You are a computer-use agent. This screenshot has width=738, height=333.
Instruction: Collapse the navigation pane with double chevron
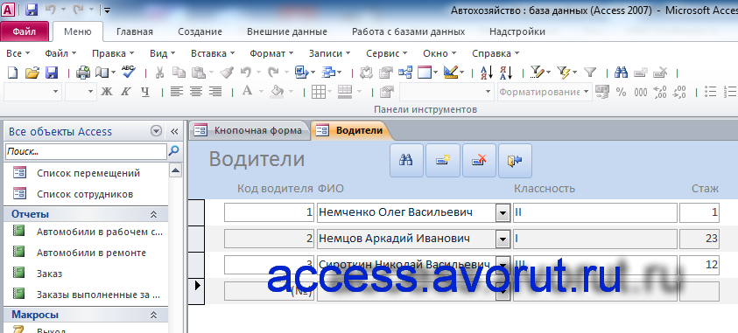(174, 131)
